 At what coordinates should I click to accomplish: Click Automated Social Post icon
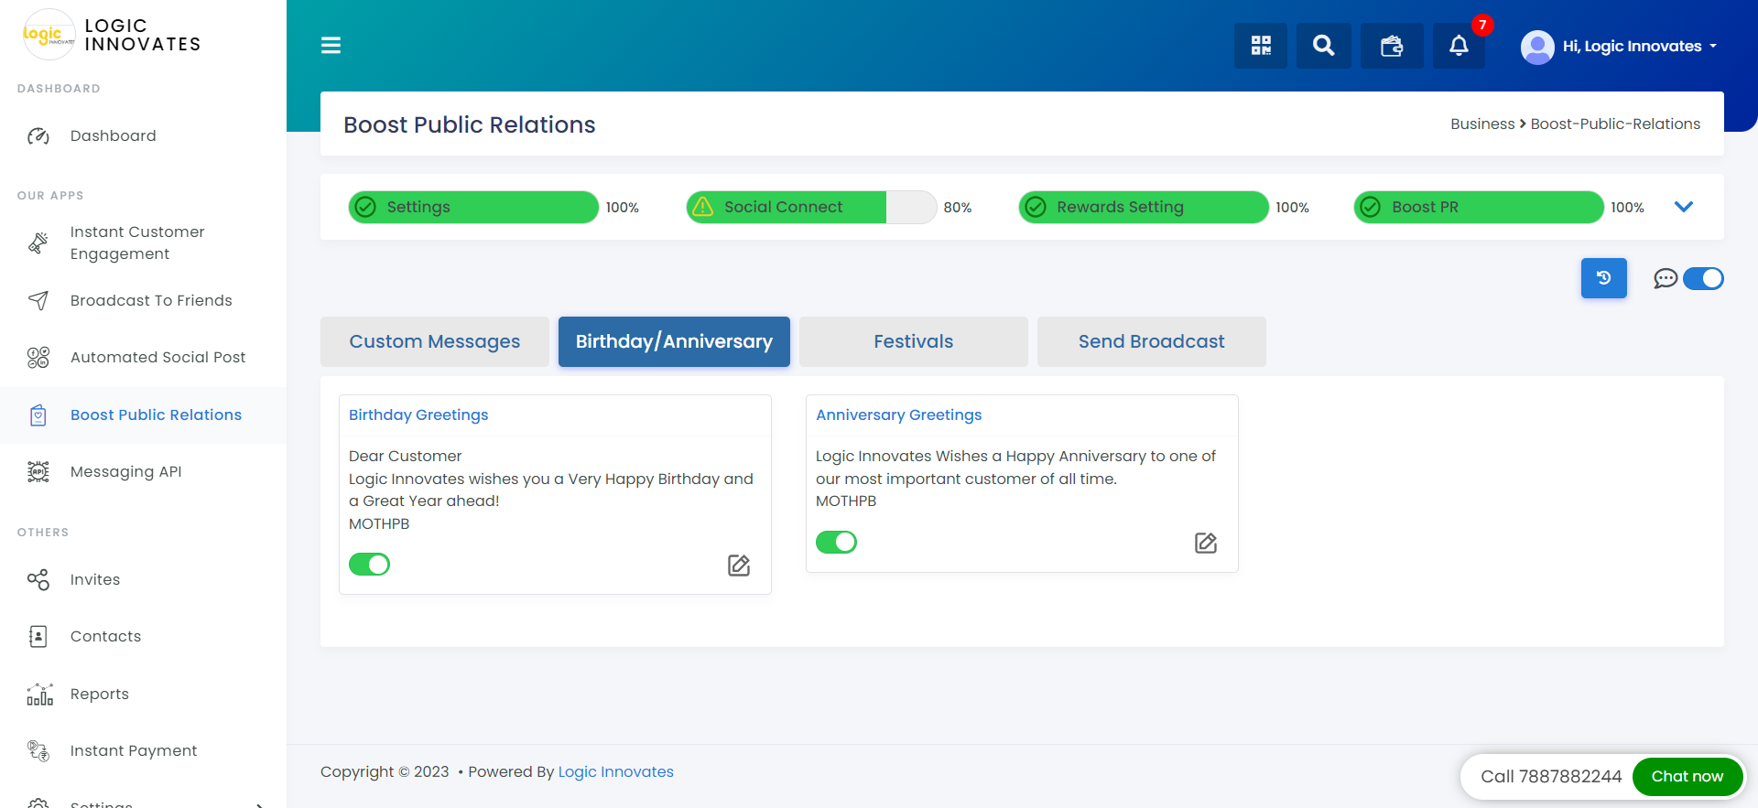38,358
